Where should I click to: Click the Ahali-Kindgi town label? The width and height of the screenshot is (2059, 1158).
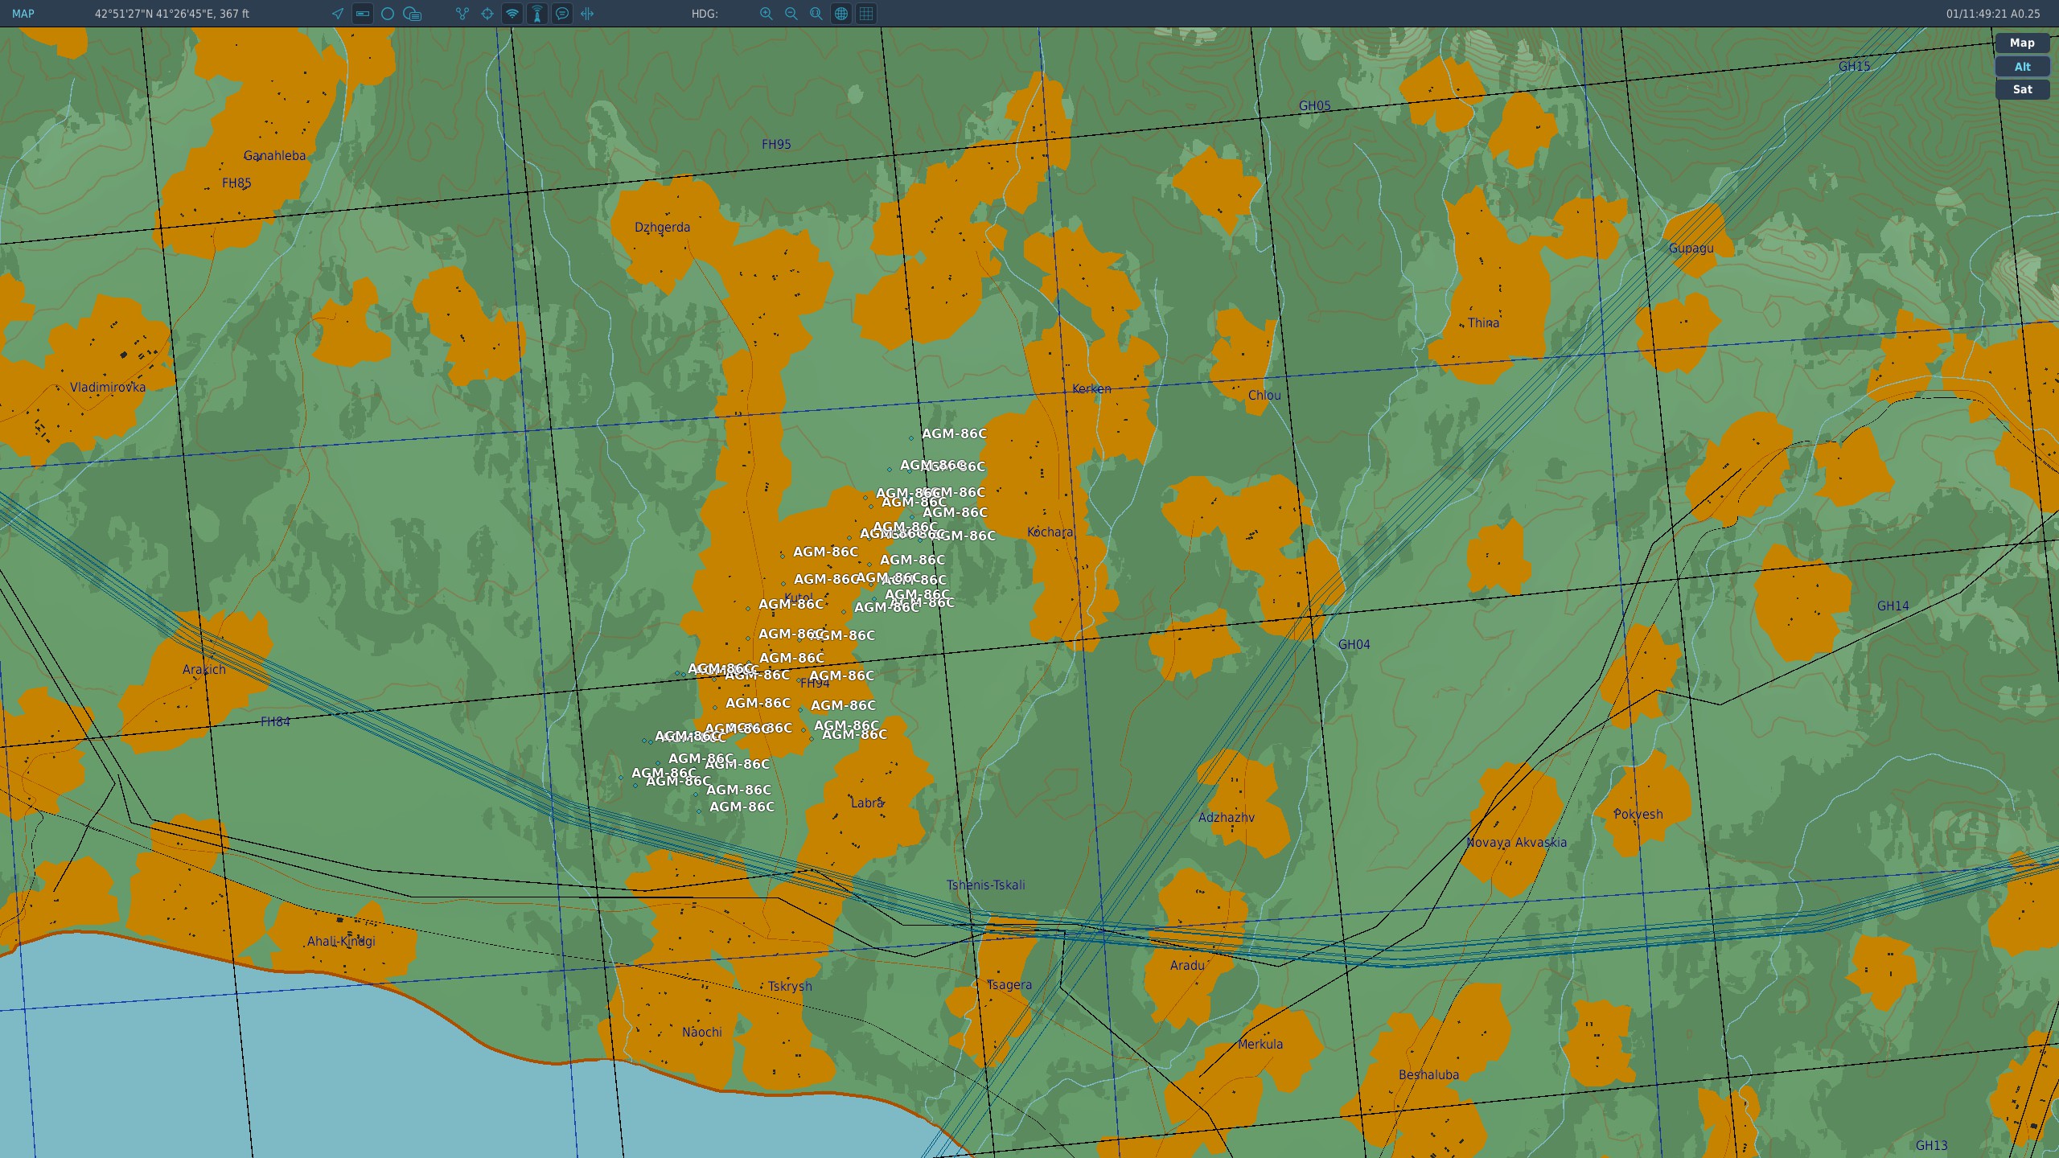point(341,942)
